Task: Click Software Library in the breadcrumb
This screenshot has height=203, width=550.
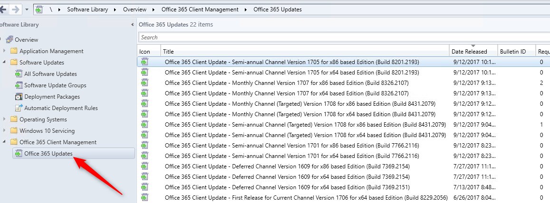Action: coord(87,9)
